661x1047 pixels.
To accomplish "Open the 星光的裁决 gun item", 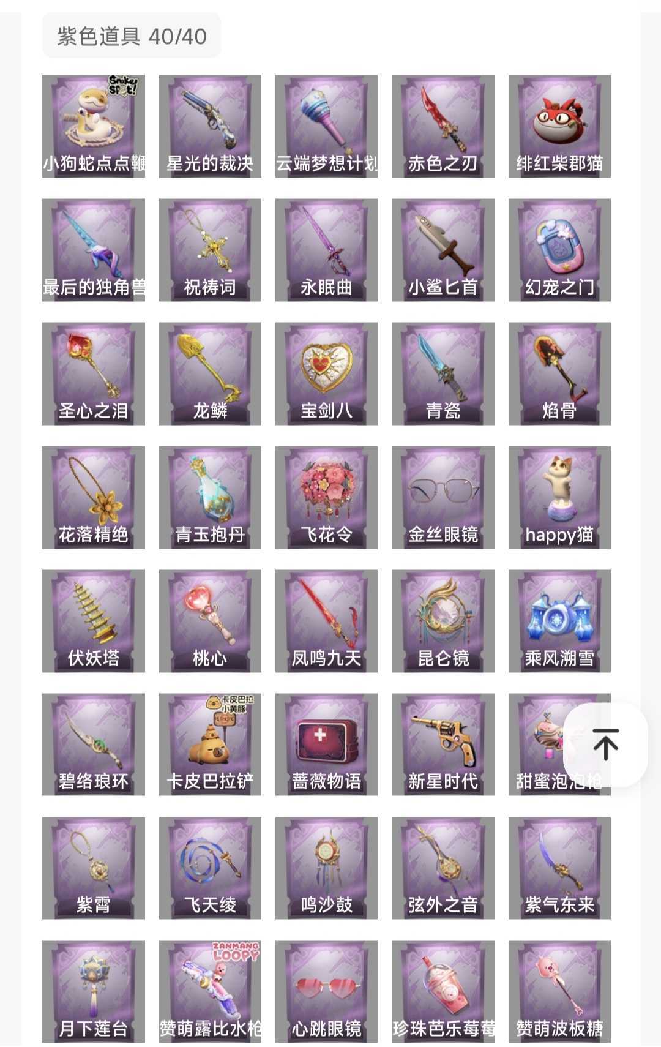I will pos(210,126).
